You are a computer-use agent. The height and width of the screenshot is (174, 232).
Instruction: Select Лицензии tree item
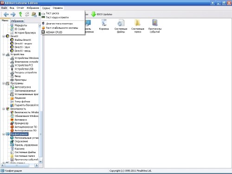point(20,98)
